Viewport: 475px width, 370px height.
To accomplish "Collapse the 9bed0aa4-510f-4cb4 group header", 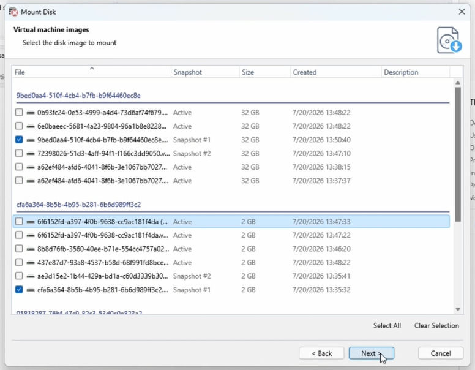I will (78, 96).
